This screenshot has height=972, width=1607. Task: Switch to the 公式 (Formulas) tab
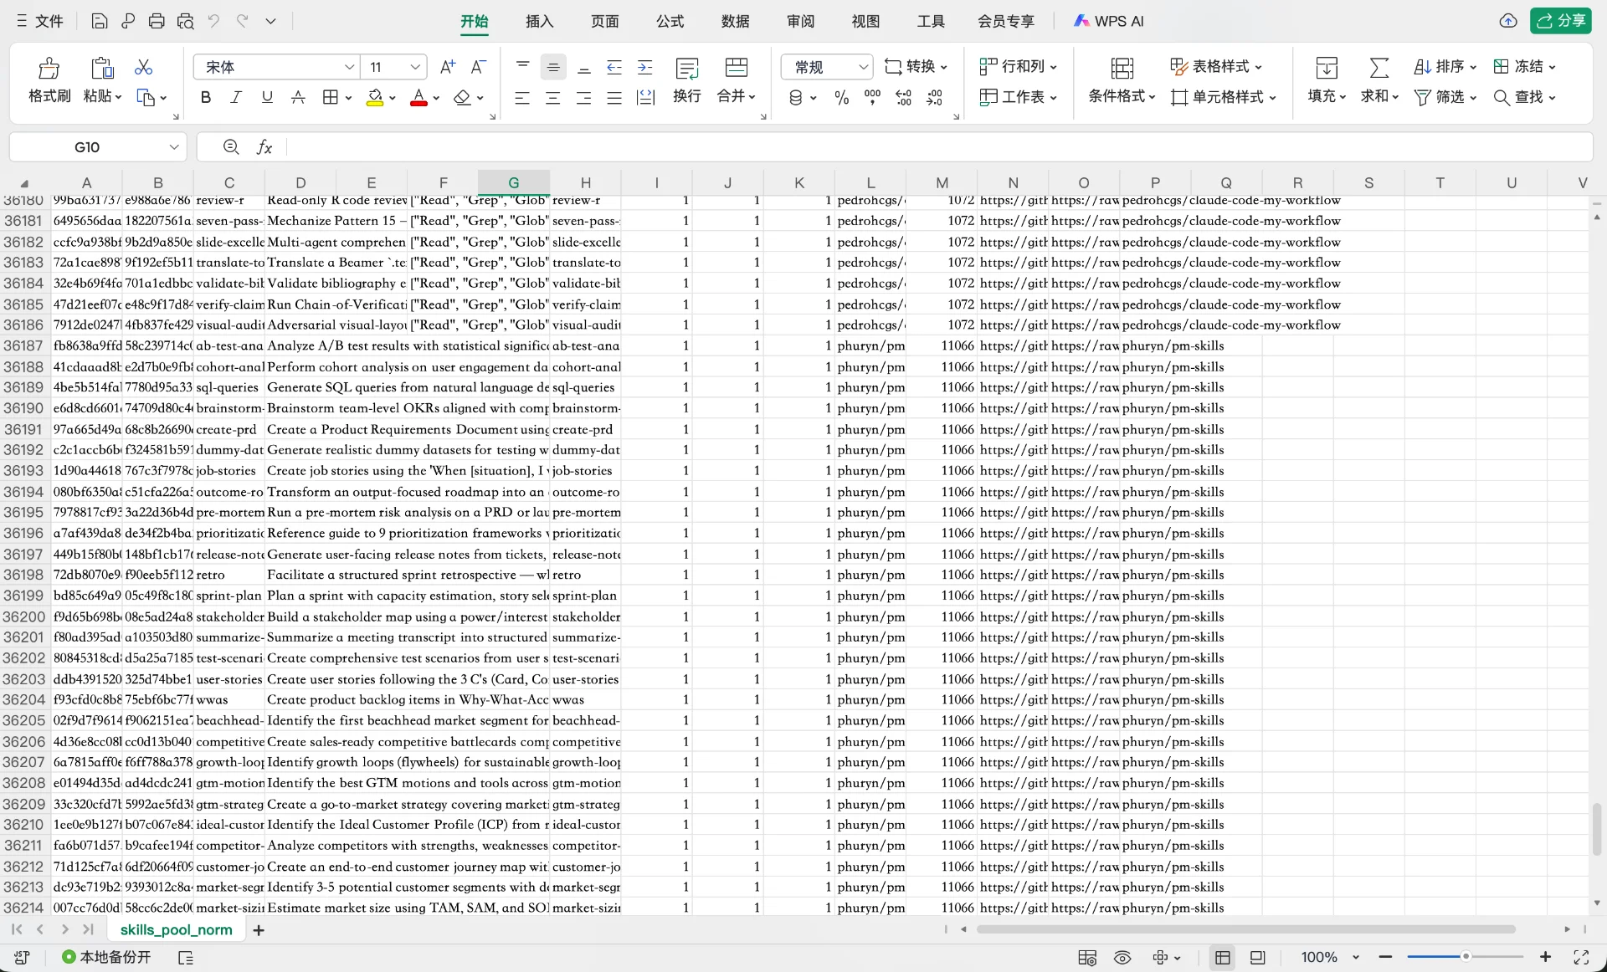pyautogui.click(x=670, y=22)
